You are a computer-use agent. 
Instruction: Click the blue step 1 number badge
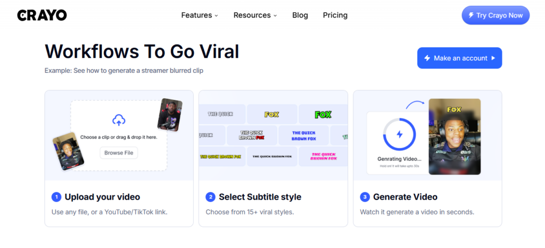point(56,197)
